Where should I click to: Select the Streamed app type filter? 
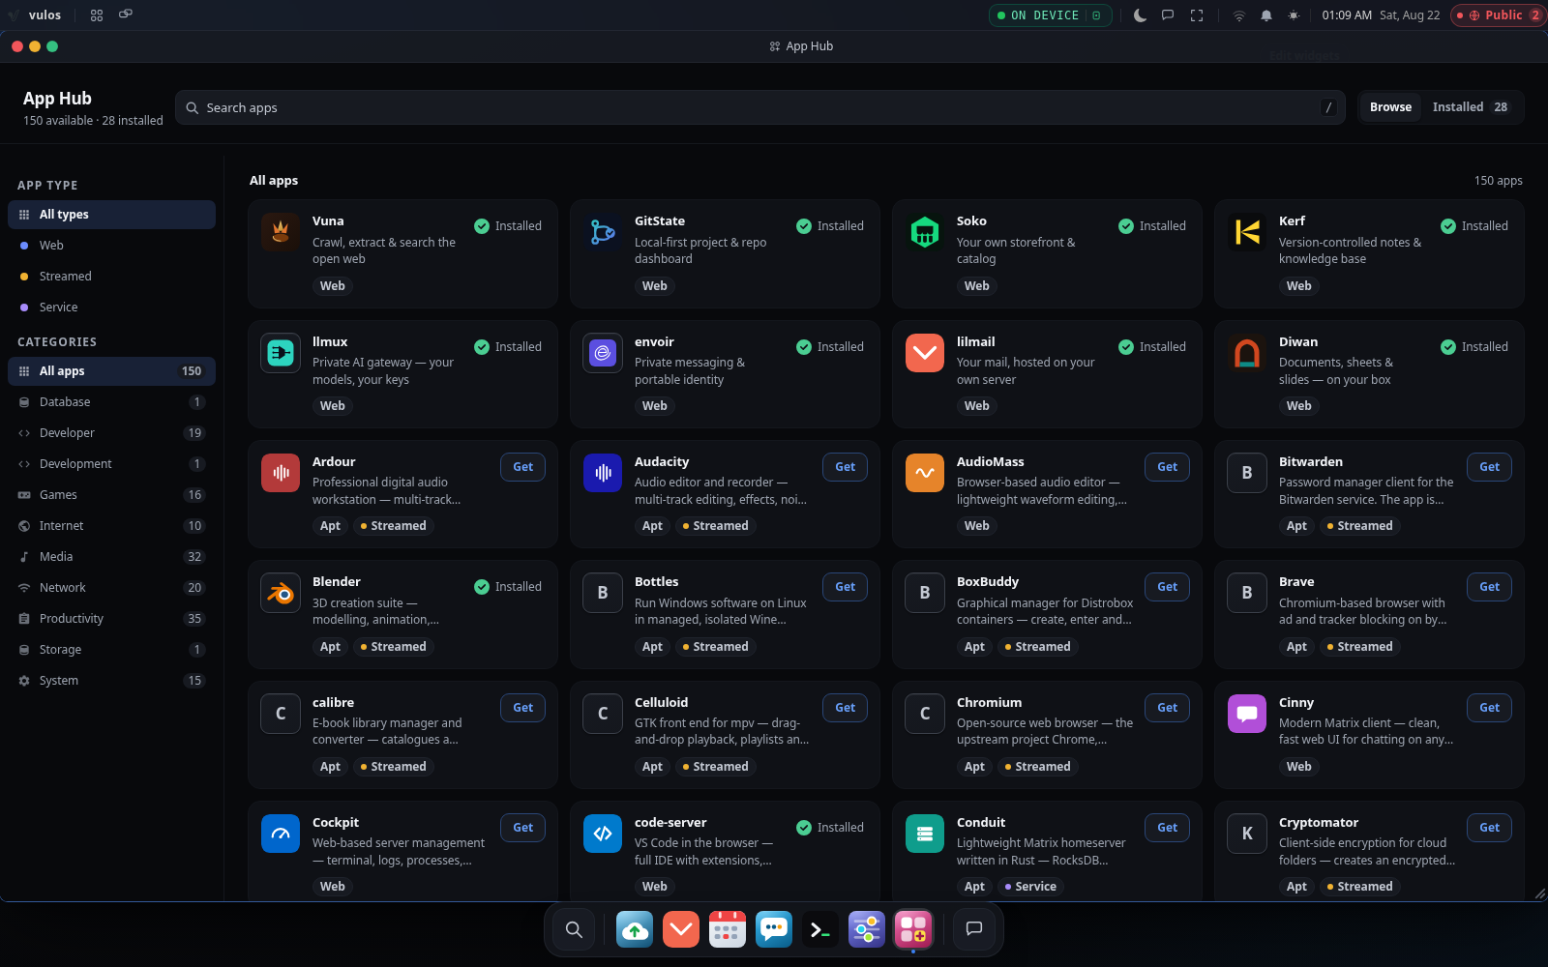(x=111, y=277)
